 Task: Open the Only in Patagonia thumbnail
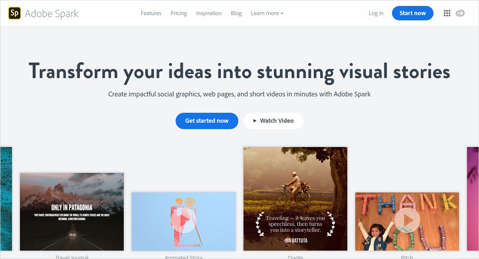click(x=72, y=212)
